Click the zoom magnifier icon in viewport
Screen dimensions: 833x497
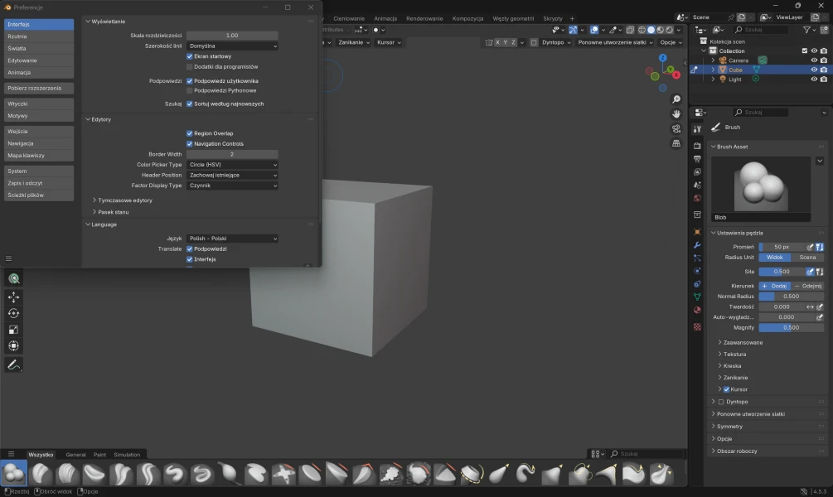click(x=676, y=99)
